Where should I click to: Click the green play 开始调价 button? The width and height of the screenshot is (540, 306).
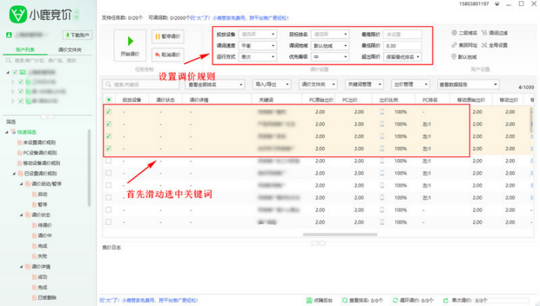[130, 45]
